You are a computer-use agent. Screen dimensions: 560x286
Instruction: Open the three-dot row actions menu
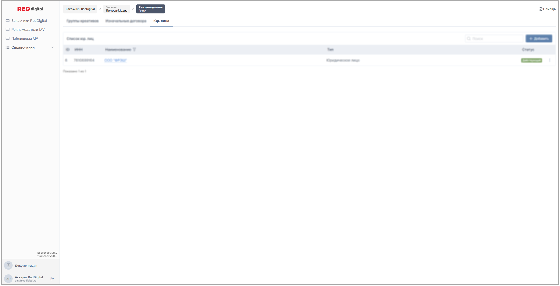549,60
